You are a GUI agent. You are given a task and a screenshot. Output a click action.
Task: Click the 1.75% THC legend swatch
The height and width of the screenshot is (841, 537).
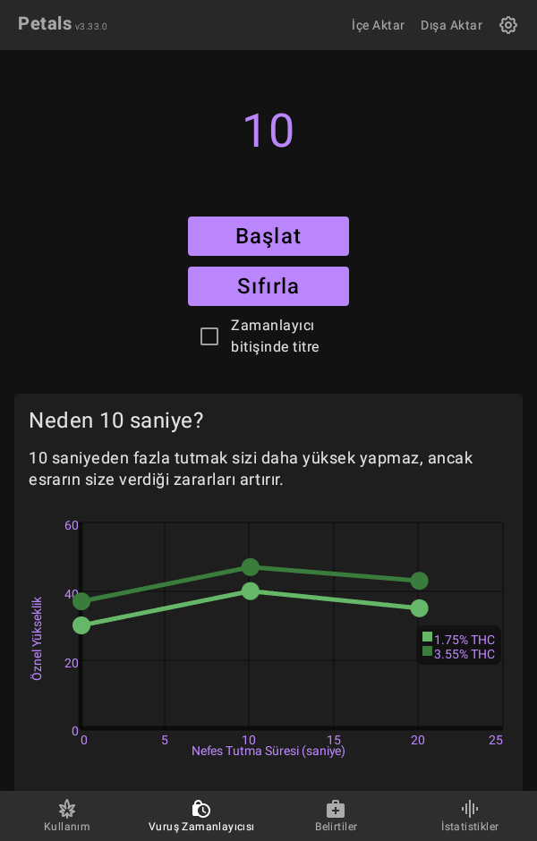[x=428, y=638]
